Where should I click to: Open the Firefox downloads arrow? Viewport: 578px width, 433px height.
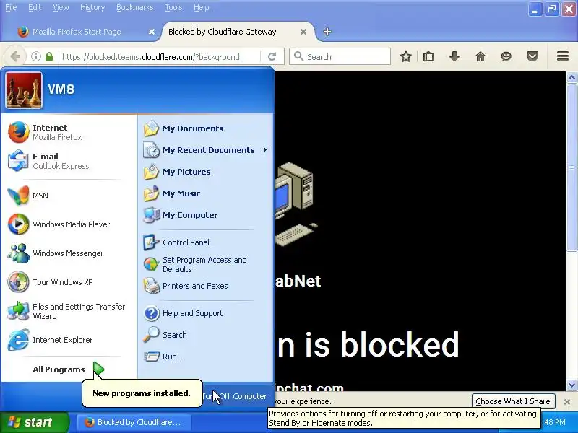click(x=454, y=57)
